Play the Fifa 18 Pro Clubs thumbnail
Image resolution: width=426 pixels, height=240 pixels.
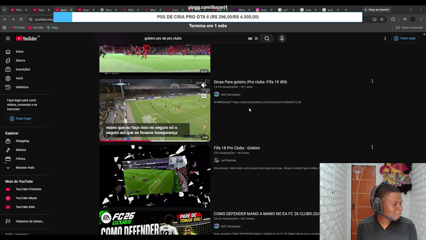click(x=155, y=176)
